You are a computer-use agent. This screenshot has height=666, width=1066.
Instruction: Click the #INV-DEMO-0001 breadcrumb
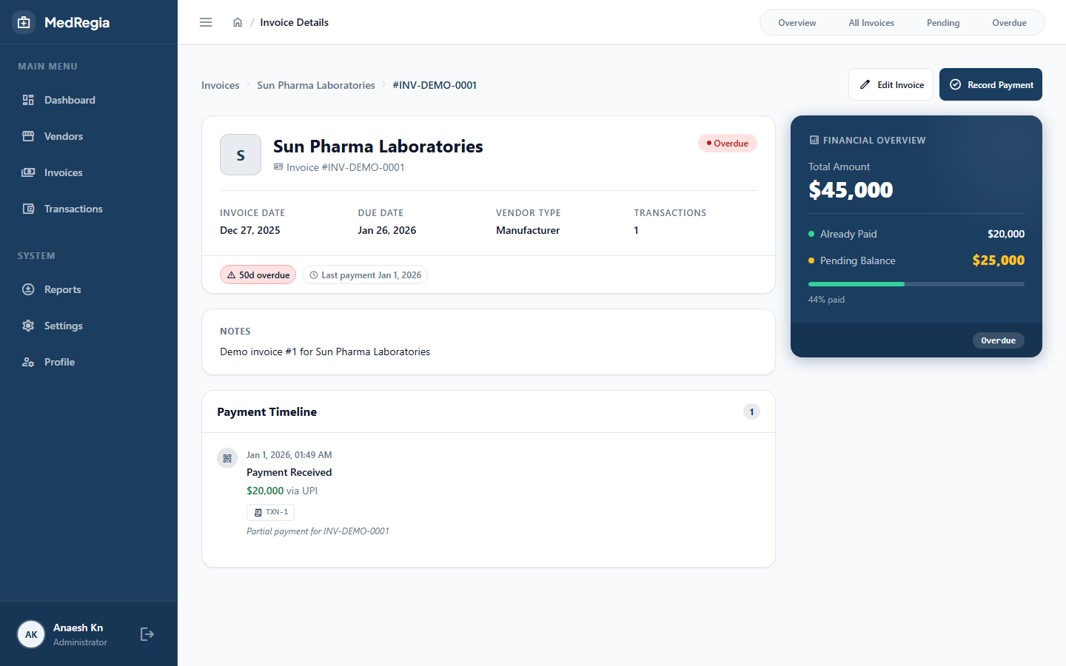[435, 85]
